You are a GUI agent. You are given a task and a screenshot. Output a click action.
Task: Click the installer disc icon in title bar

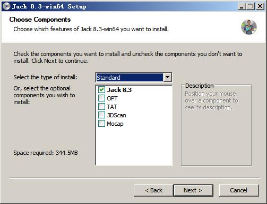pos(6,6)
